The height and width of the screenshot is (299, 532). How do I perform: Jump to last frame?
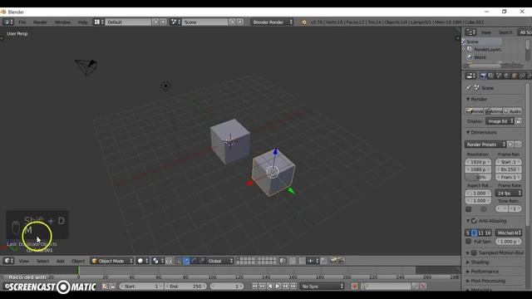click(x=293, y=287)
